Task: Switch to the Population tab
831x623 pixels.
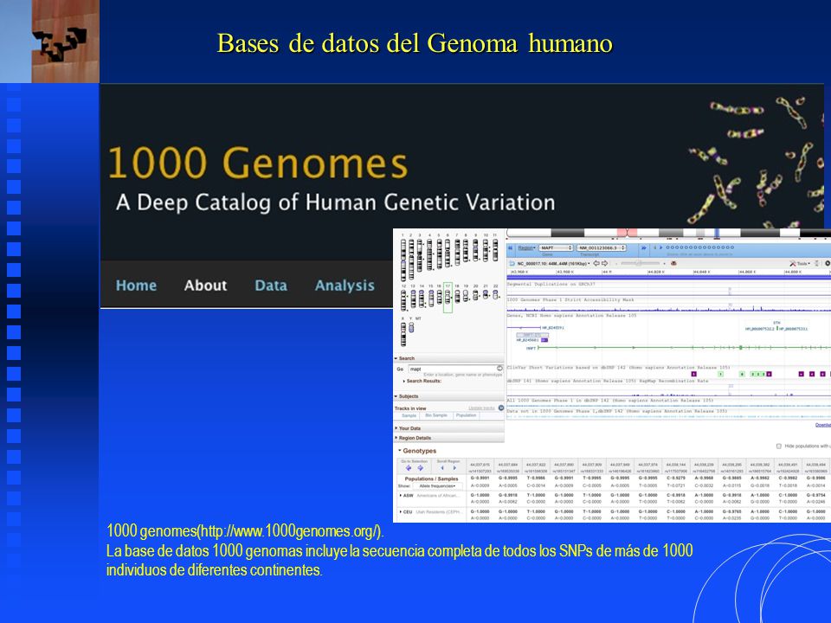Action: tap(466, 415)
